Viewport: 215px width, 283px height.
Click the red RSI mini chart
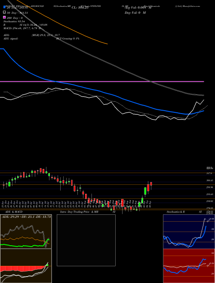pos(189,266)
